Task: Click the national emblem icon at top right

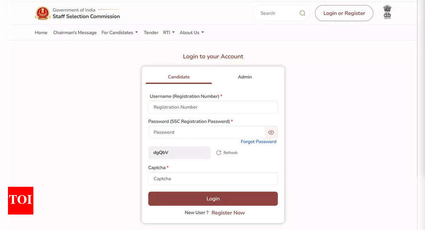Action: tap(387, 12)
